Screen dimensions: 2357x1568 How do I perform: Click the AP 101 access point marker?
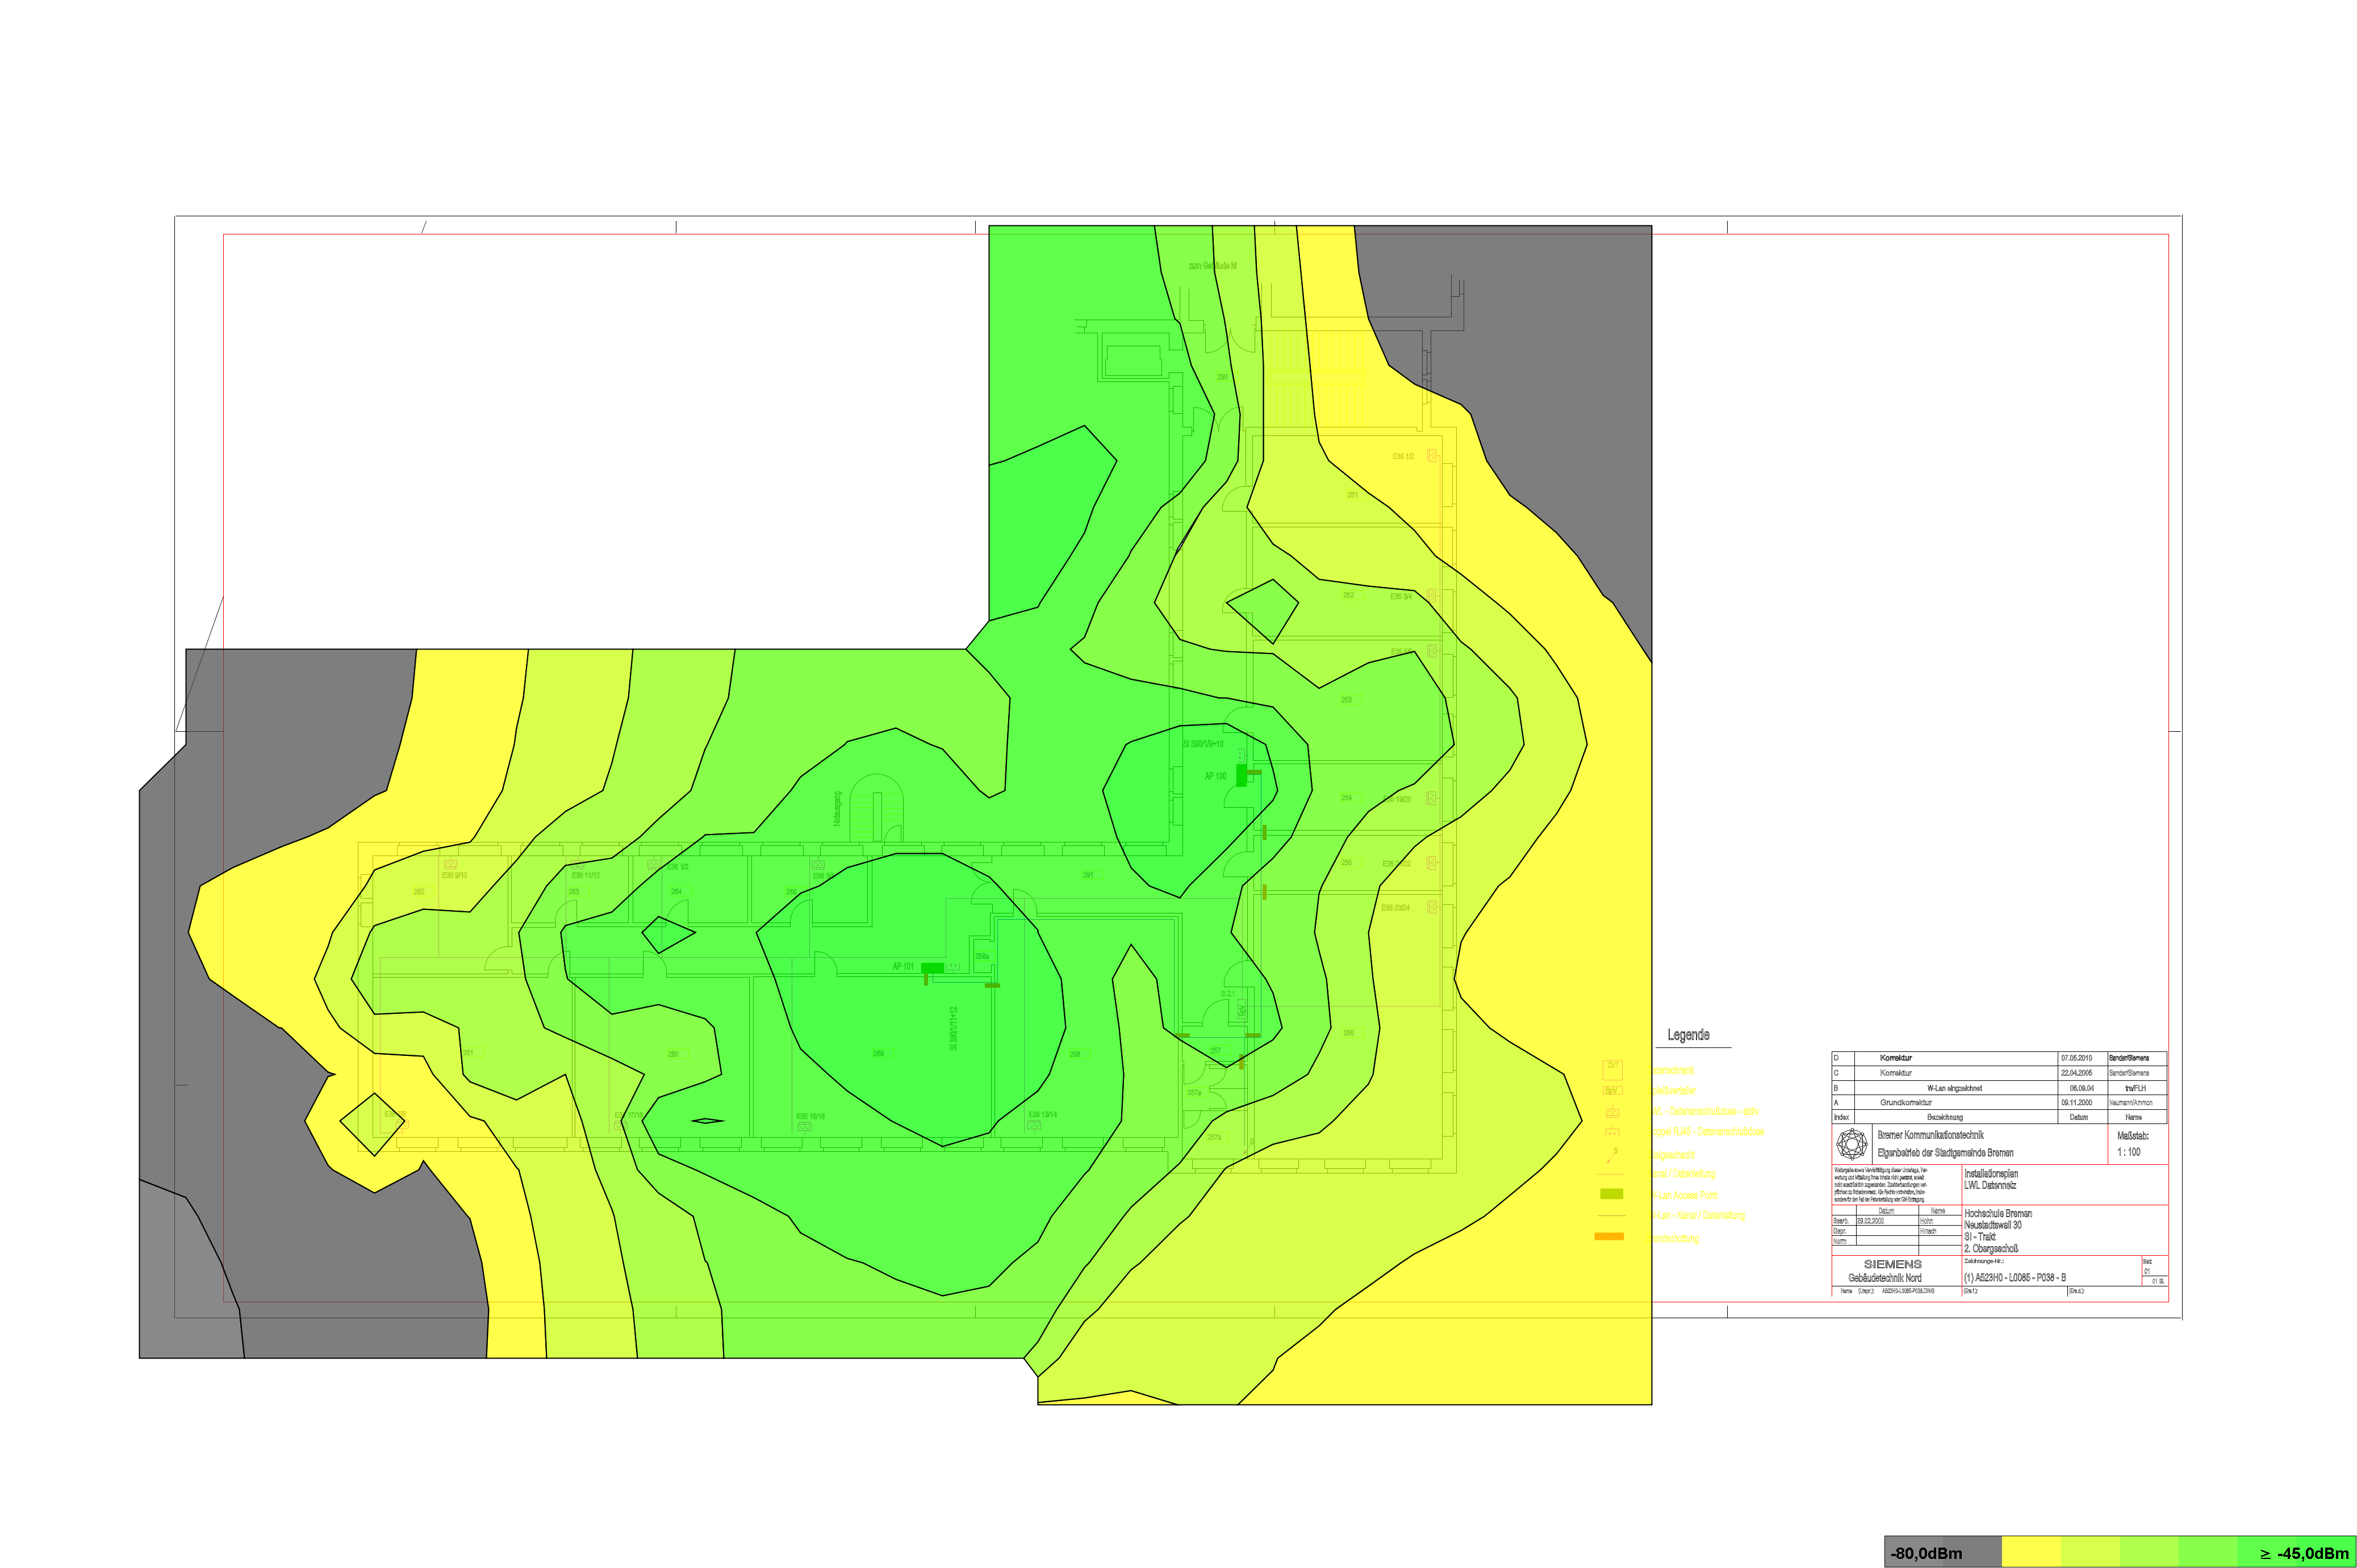tap(931, 968)
